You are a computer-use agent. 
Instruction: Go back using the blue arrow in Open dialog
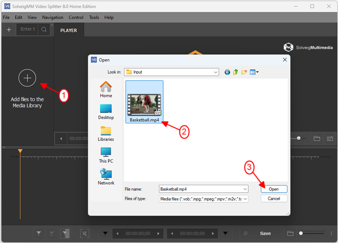[x=227, y=72]
